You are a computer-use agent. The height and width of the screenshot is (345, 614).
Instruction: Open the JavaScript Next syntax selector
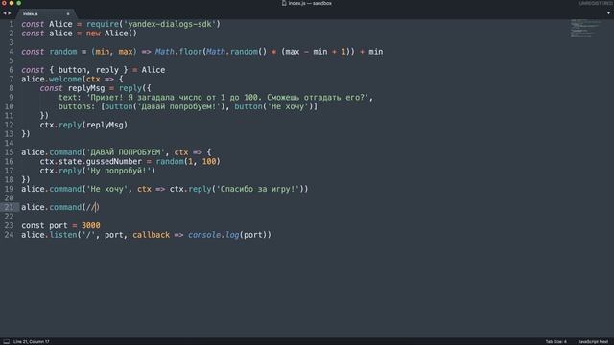point(593,341)
